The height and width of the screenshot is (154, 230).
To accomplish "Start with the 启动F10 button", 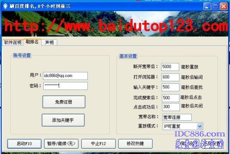I will (x=24, y=144).
